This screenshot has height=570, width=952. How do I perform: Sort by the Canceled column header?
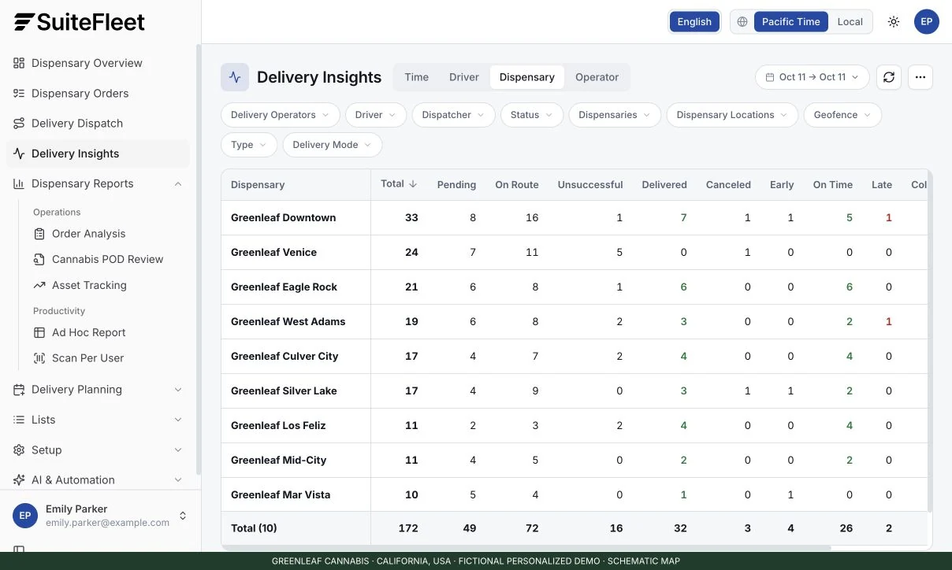tap(728, 185)
